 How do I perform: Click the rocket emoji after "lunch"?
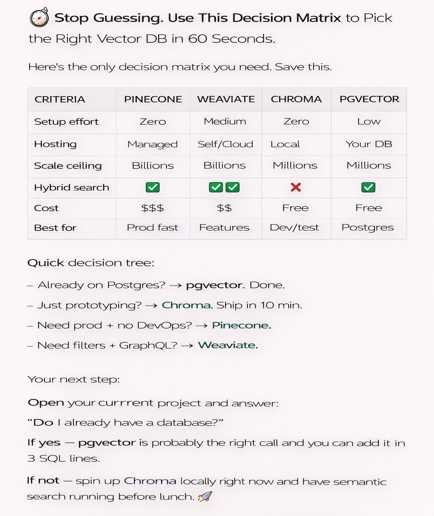point(205,496)
